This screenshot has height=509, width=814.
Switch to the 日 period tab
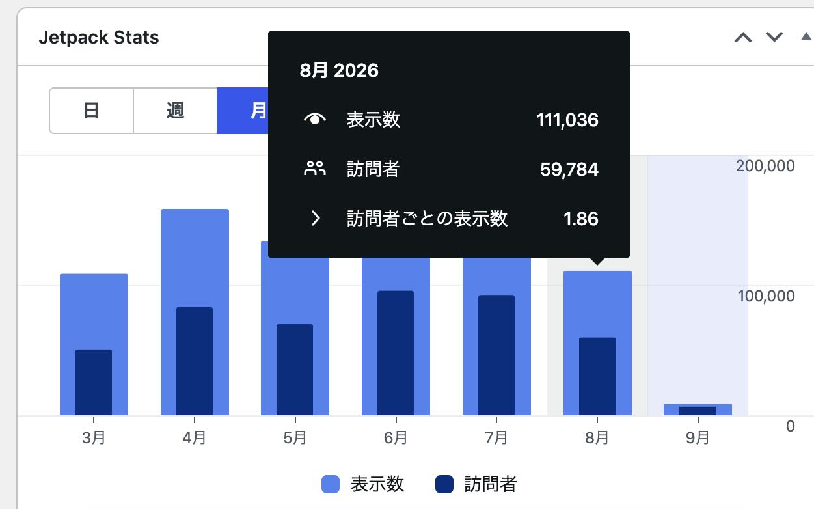click(91, 111)
